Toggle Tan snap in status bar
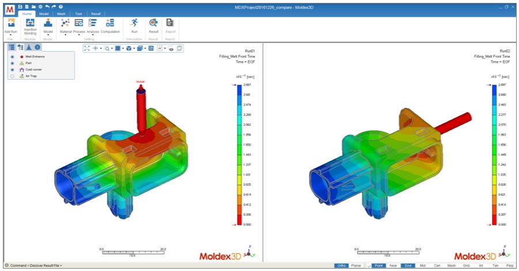 [x=495, y=266]
